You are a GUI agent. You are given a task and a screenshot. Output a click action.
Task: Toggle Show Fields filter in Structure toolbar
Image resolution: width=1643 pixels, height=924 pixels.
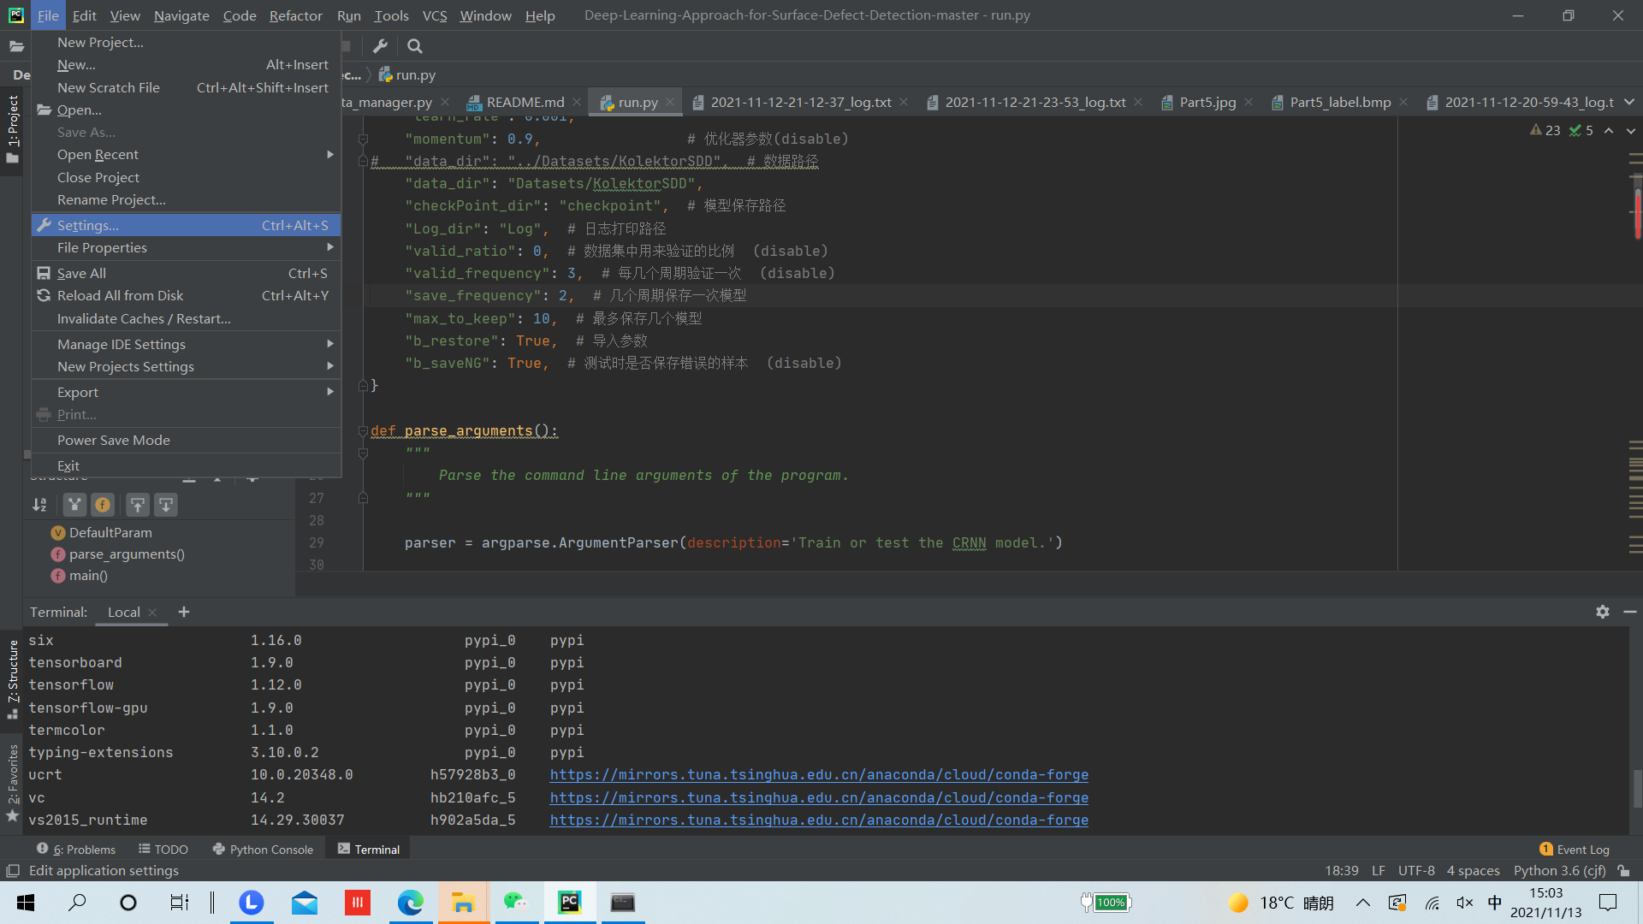[103, 505]
